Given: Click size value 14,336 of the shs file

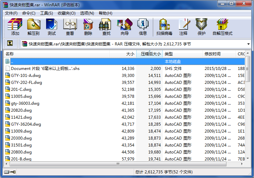Looking at the screenshot, I should (128, 69).
